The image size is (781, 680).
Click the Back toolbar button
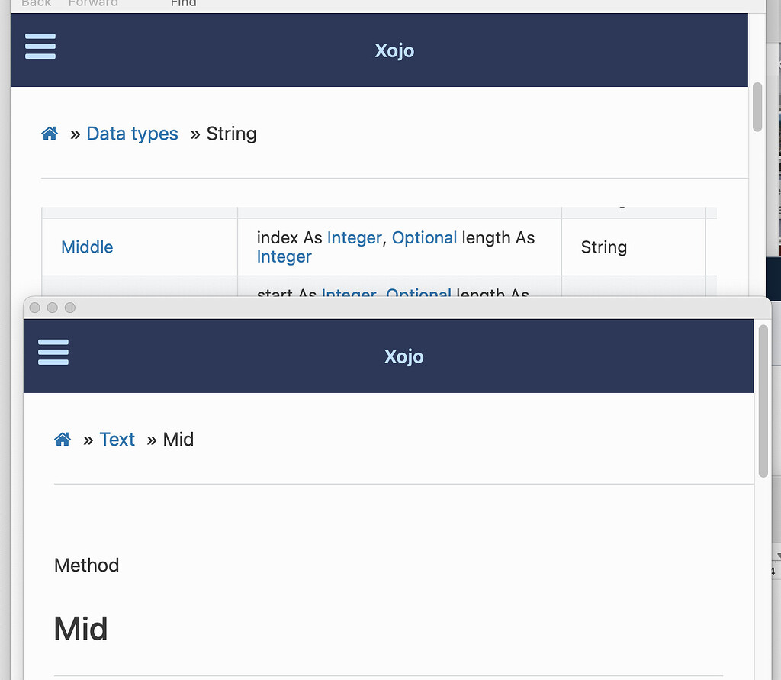36,3
